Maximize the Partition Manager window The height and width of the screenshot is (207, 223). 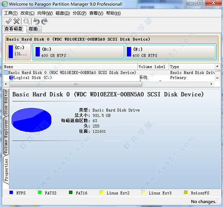(200, 3)
